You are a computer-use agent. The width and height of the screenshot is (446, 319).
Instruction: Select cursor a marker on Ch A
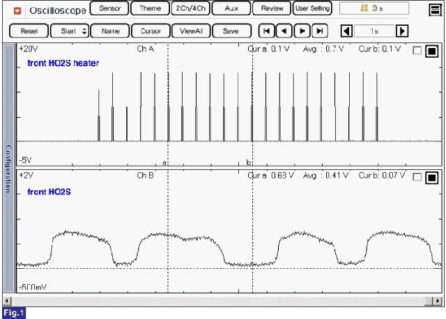click(164, 163)
